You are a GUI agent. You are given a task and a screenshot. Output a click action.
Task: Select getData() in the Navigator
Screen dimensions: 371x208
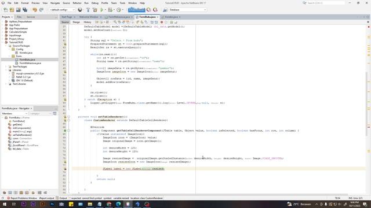pos(17,125)
